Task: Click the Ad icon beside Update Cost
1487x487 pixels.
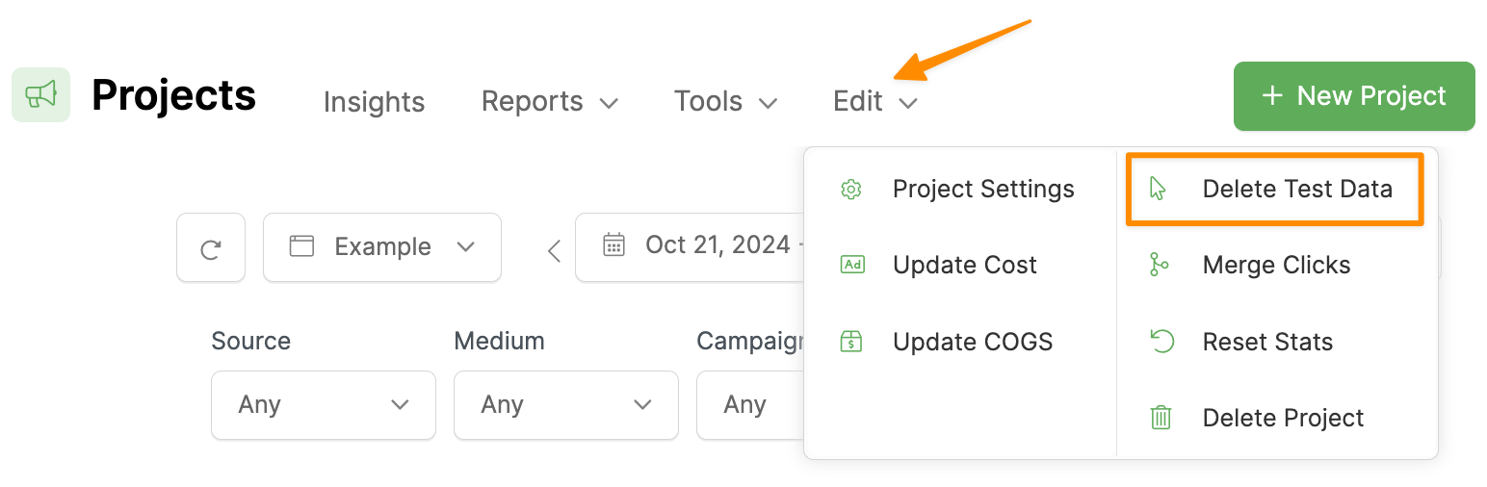Action: (x=851, y=265)
